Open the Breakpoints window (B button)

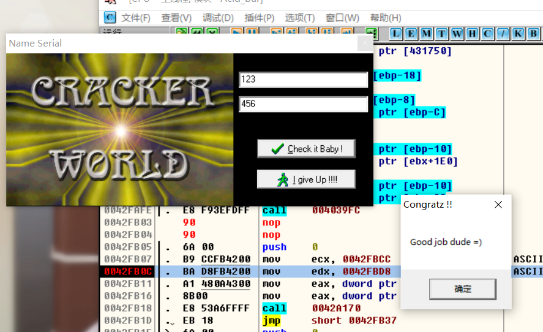pos(533,34)
